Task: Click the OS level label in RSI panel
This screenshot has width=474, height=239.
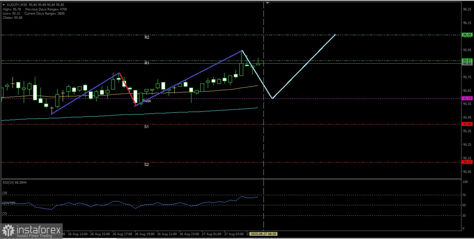Action: click(x=5, y=213)
